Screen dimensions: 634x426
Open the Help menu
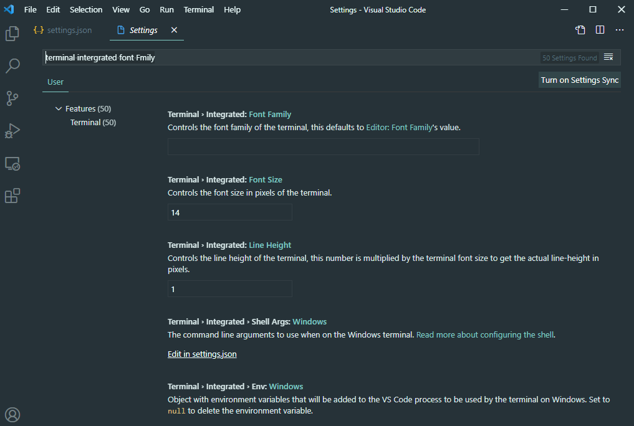232,10
